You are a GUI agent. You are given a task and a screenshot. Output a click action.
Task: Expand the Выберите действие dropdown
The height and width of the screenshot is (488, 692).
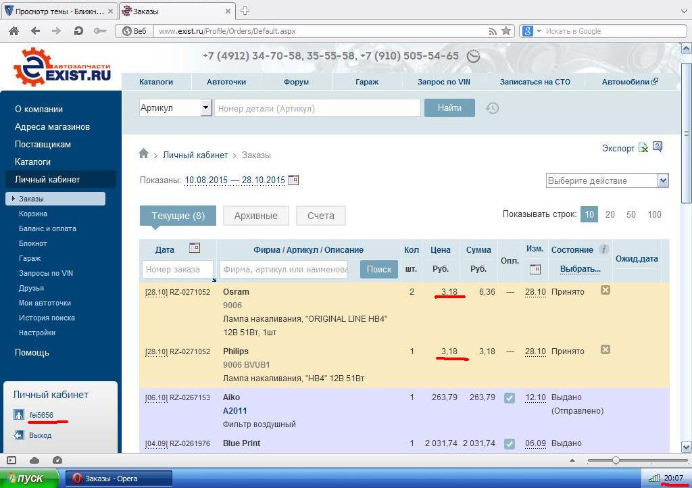coord(662,180)
